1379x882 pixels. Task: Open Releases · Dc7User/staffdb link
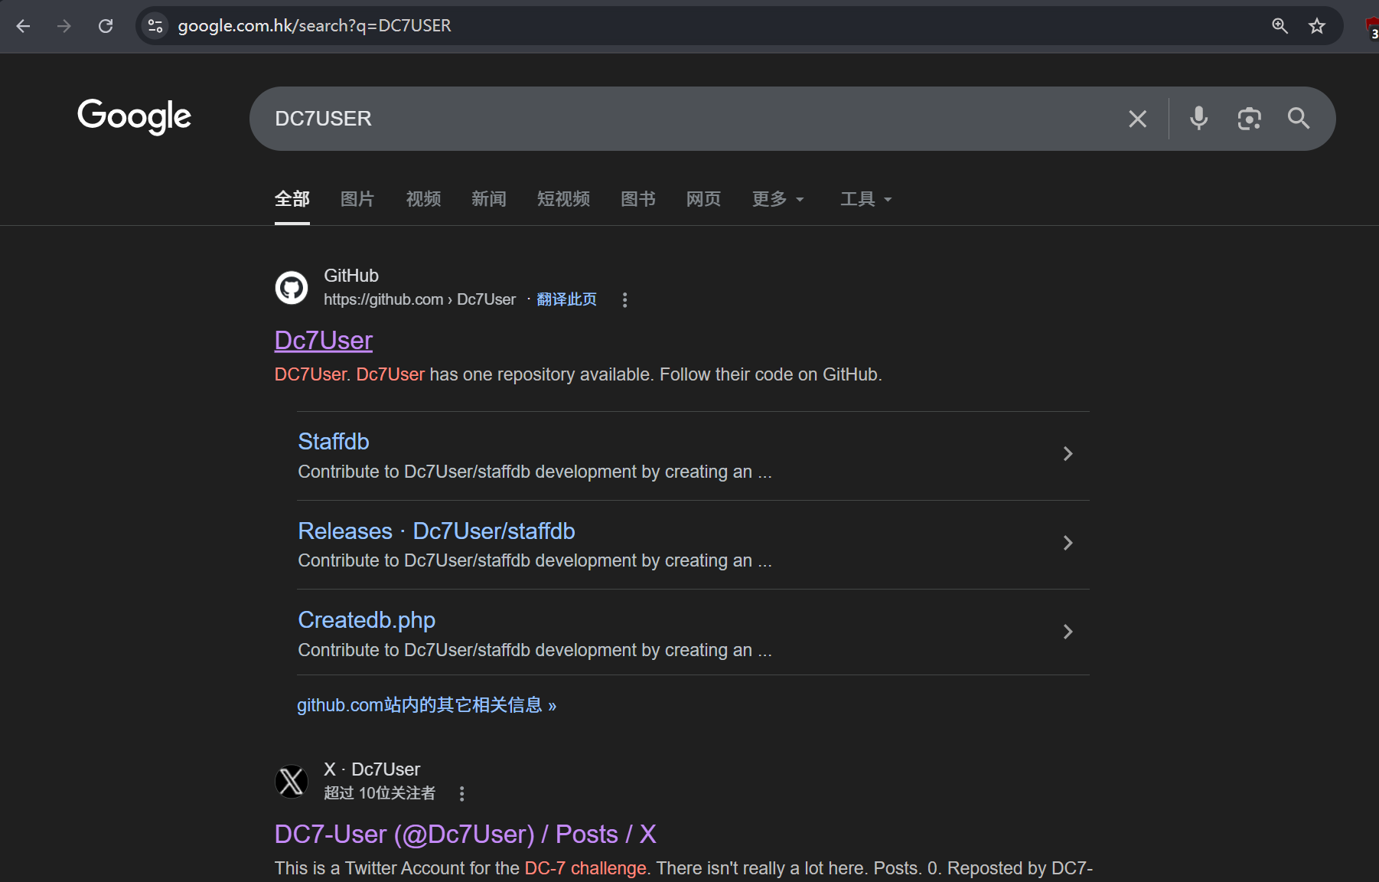pos(436,531)
